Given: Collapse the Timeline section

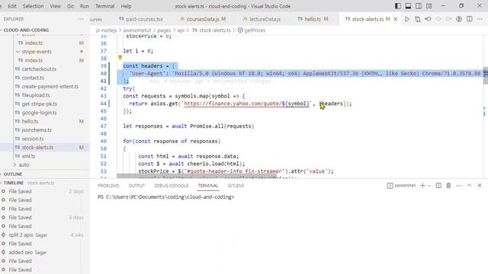Looking at the screenshot, I should click(14, 183).
